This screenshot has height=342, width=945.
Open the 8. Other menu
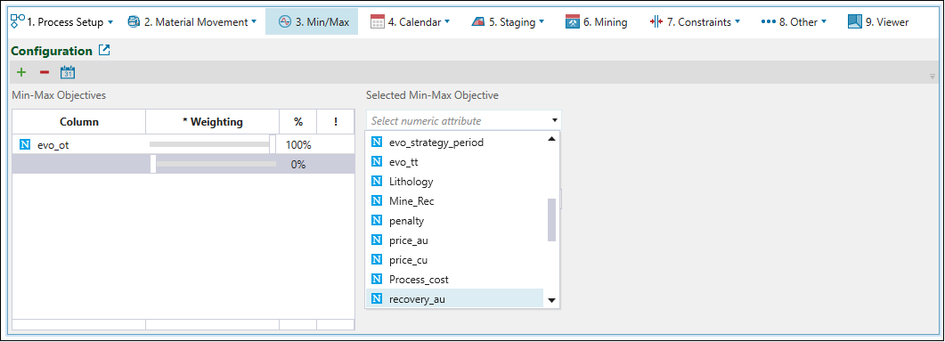point(793,22)
